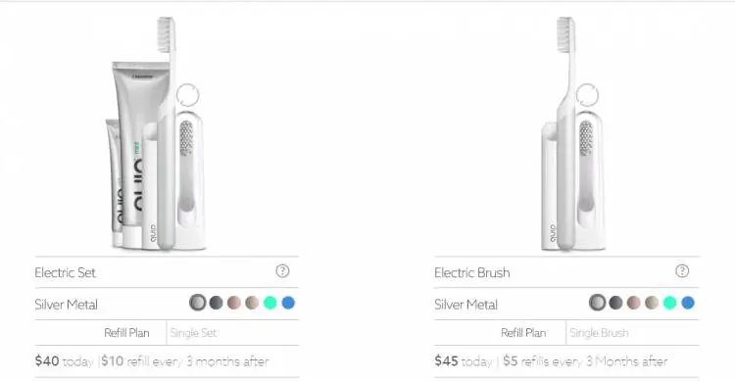Viewport: 735px width, 381px height.
Task: Switch to the Single Set option
Action: (193, 333)
